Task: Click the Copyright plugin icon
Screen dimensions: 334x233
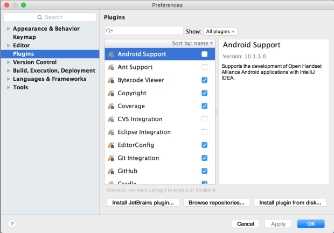Action: 110,93
